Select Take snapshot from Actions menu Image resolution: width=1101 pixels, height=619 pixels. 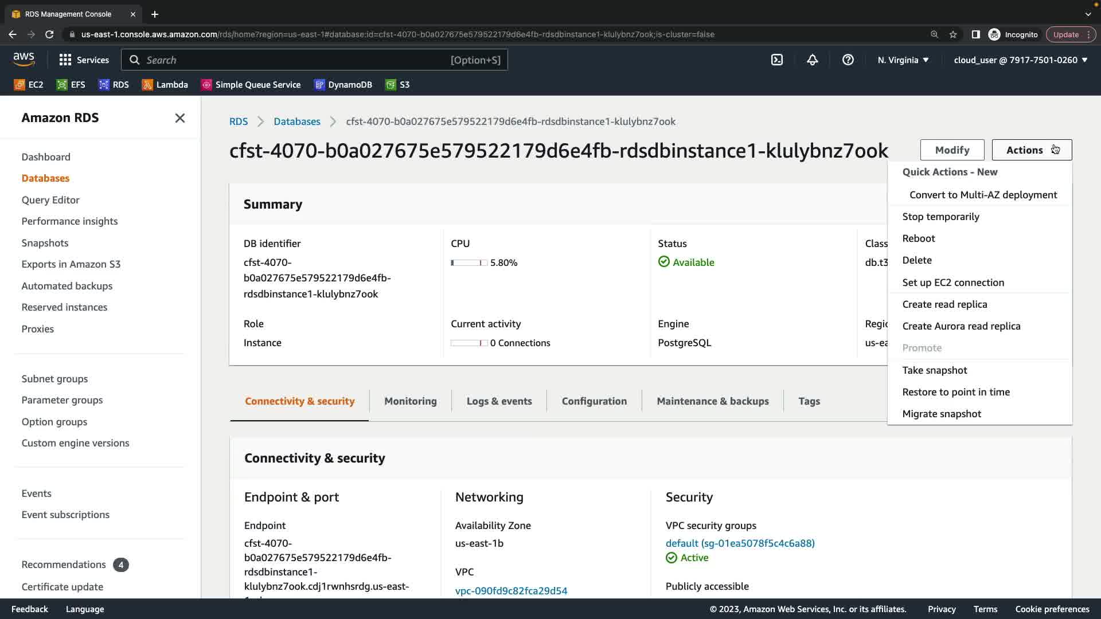point(935,370)
